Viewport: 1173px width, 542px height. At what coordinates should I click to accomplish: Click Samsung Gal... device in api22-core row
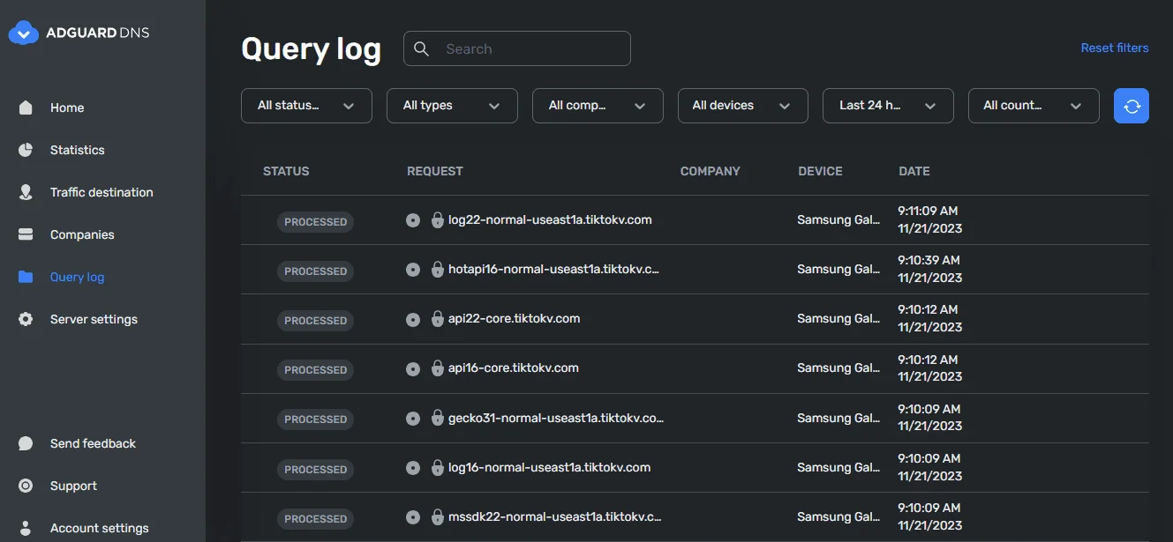click(x=838, y=318)
